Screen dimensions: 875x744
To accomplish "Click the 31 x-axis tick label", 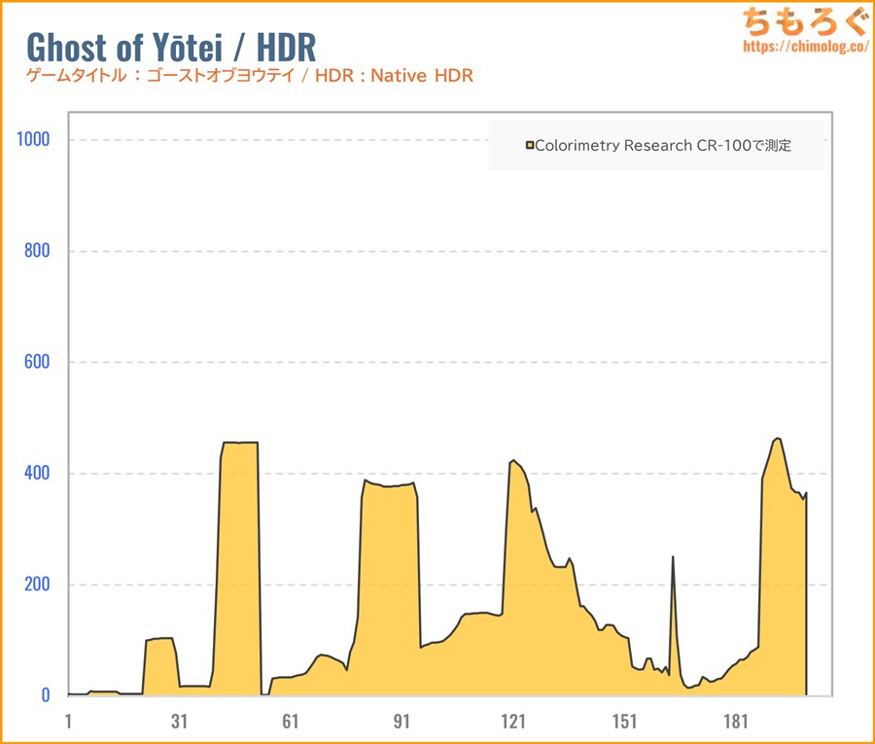I will point(179,722).
